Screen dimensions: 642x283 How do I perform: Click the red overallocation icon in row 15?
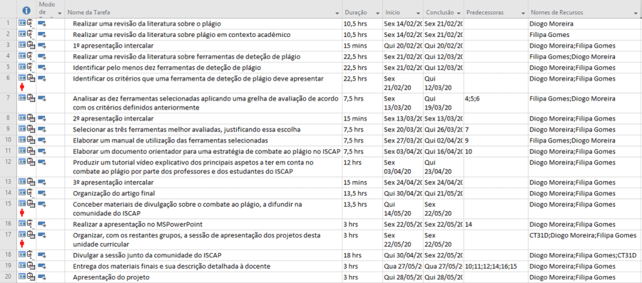point(22,213)
